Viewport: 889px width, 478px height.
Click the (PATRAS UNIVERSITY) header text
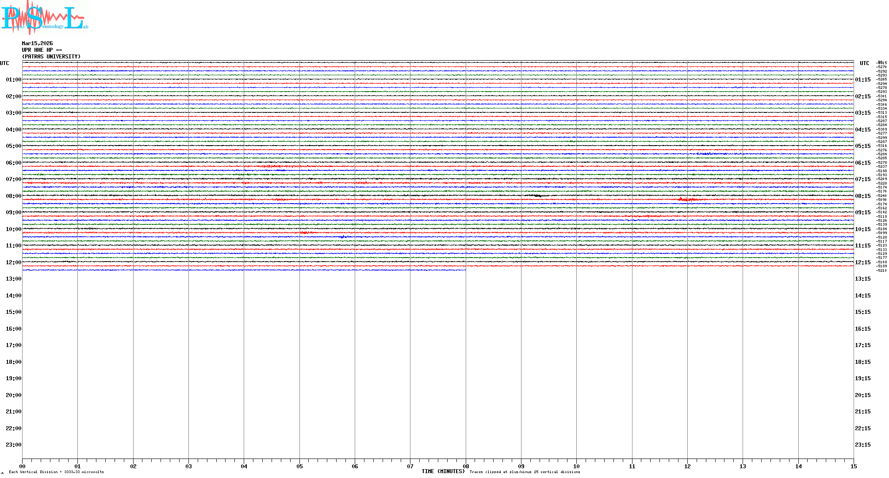(x=51, y=57)
